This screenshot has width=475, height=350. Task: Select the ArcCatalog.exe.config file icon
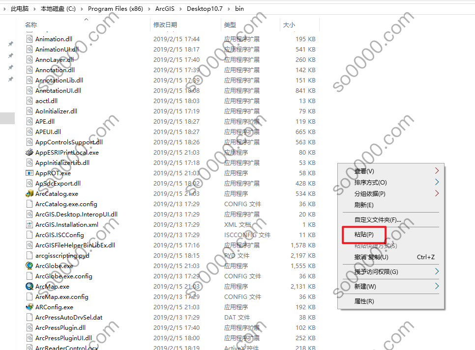click(x=30, y=204)
